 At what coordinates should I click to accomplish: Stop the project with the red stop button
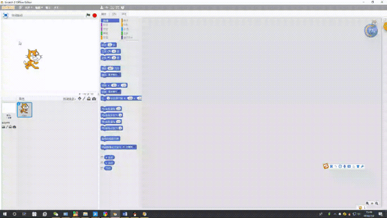click(94, 15)
